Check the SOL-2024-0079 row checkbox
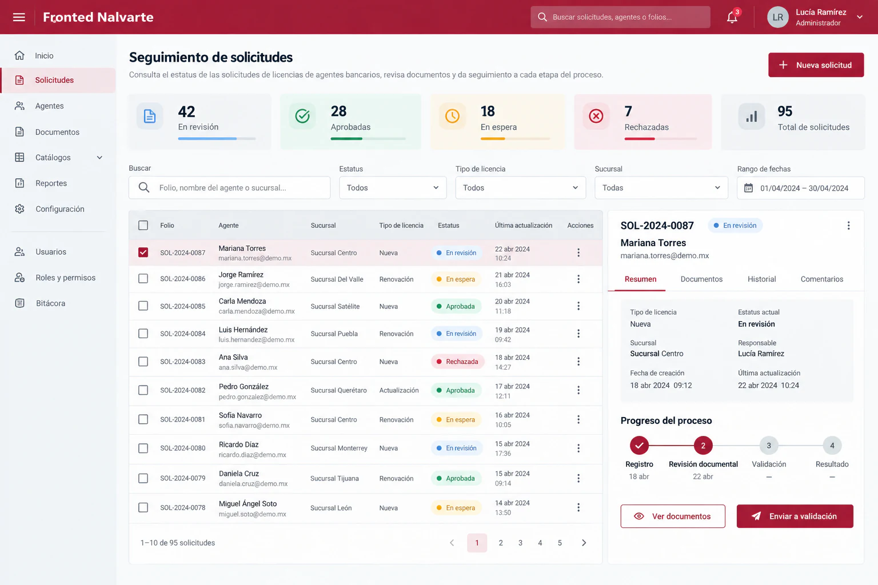878x585 pixels. 143,478
